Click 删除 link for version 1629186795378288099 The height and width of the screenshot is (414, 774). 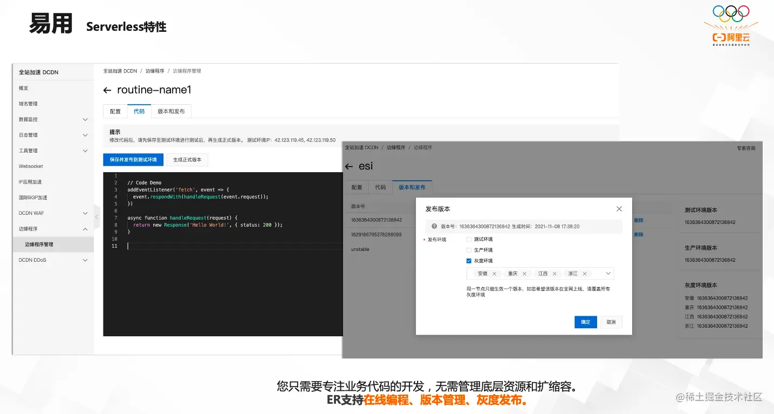coord(639,235)
